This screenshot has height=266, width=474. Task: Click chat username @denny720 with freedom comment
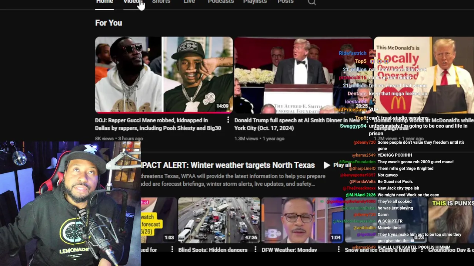pos(364,143)
